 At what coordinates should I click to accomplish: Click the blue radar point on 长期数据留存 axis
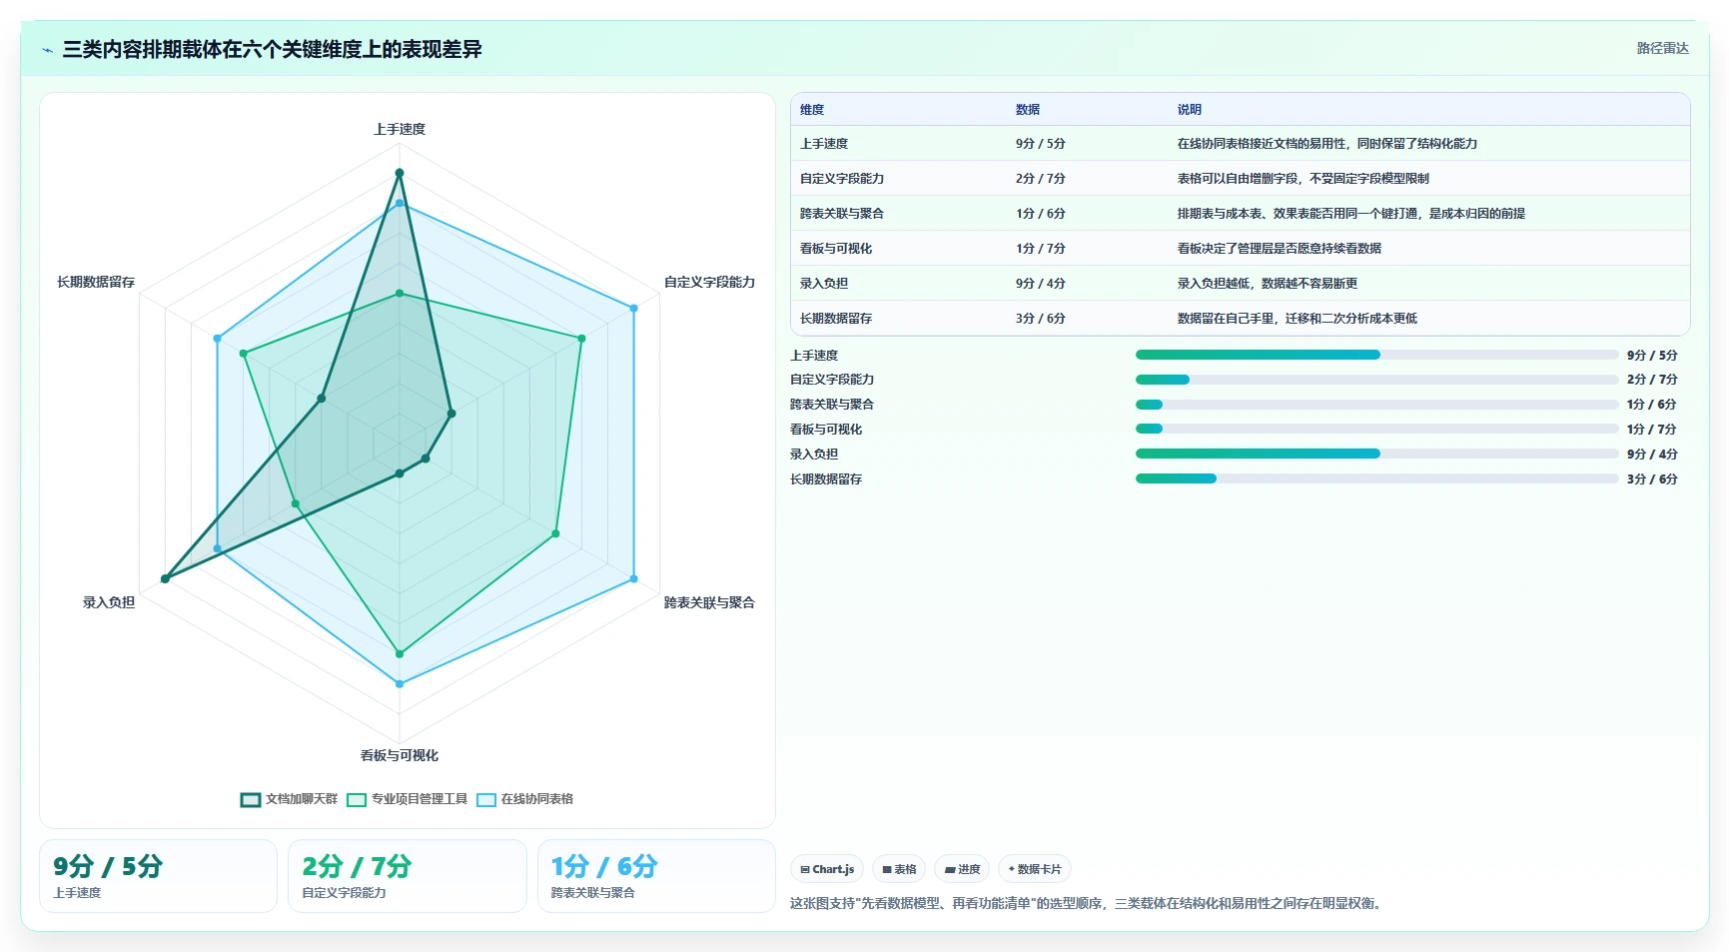[217, 339]
